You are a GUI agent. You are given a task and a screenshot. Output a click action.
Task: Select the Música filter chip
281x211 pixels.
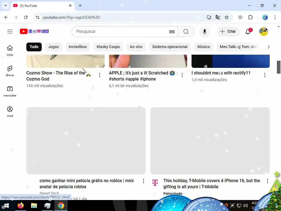point(203,47)
